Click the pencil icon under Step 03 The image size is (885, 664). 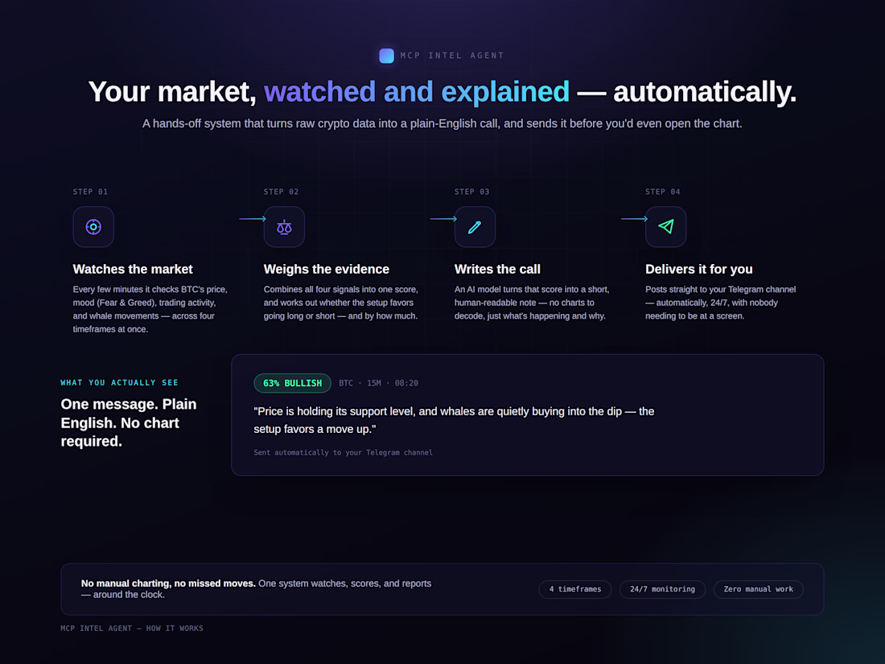click(475, 227)
